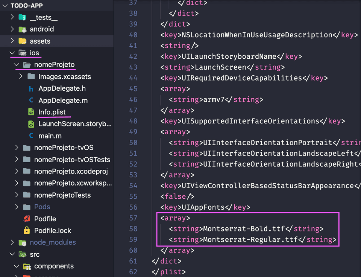This screenshot has width=361, height=277.
Task: Click the C language icon beside AppDelegate.m
Action: pos(32,100)
